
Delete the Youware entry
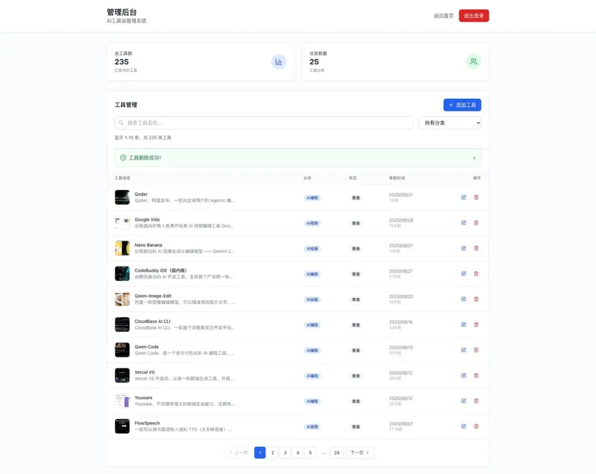pos(476,401)
